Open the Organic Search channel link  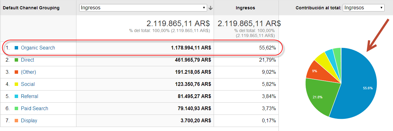(x=38, y=48)
